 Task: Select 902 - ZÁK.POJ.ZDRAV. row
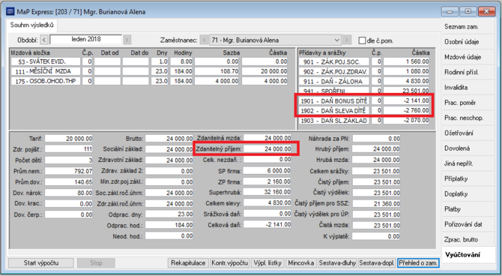tap(364, 71)
